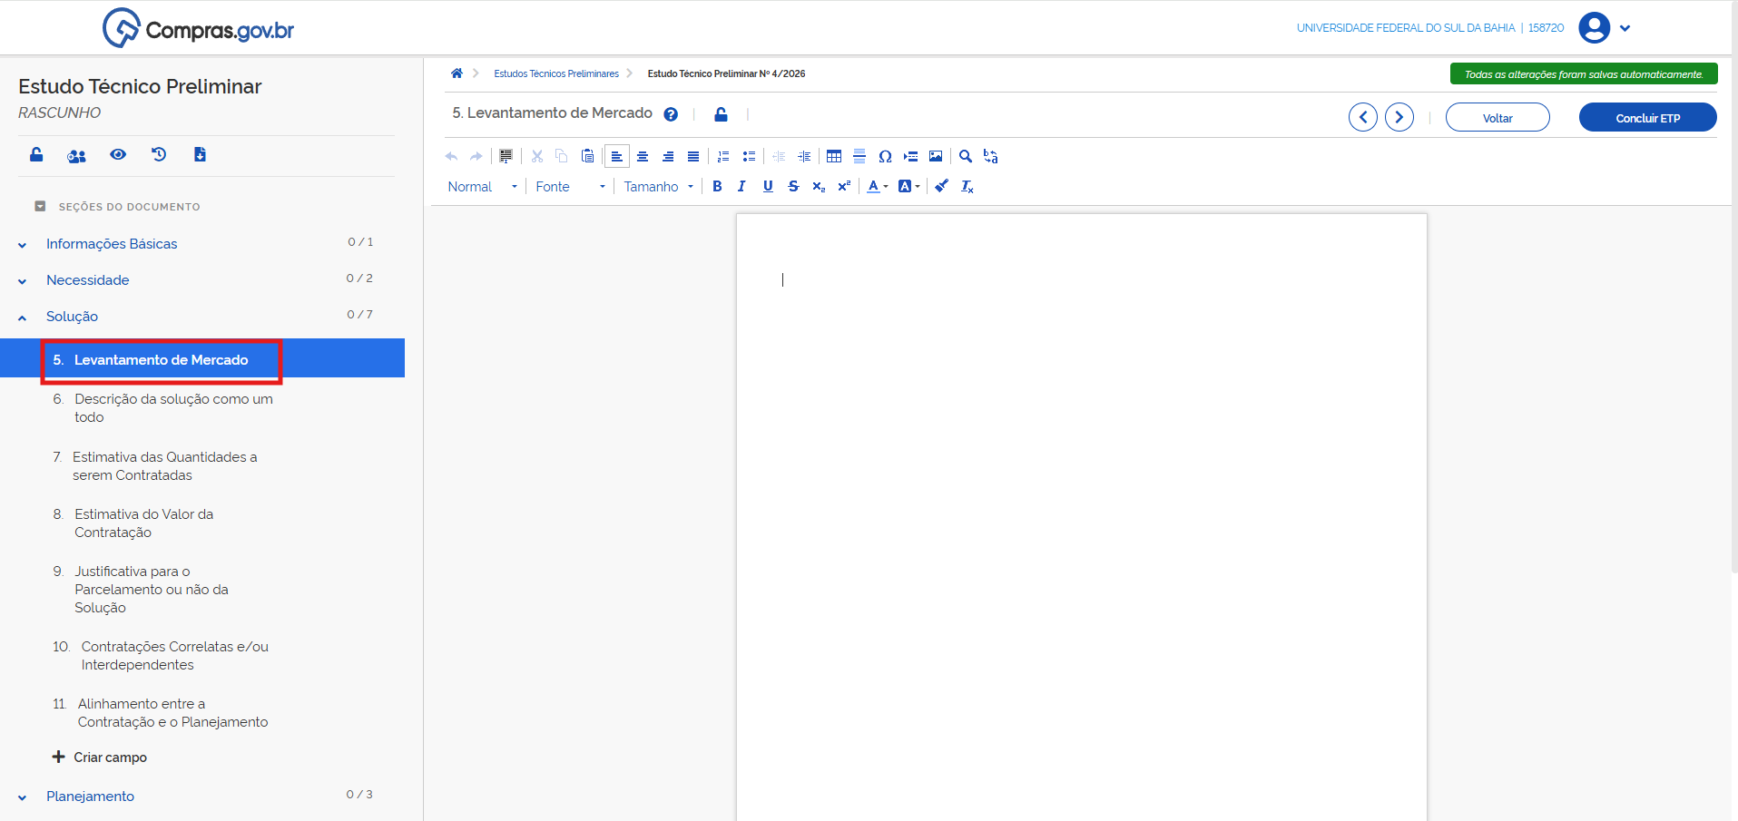1738x821 pixels.
Task: Open section 6 Descrição da solução como um todo
Action: coord(172,408)
